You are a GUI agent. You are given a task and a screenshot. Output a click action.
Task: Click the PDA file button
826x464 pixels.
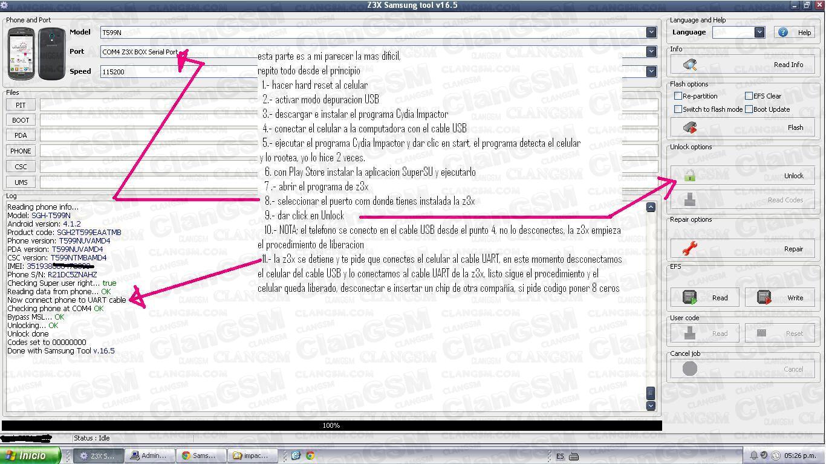(21, 135)
